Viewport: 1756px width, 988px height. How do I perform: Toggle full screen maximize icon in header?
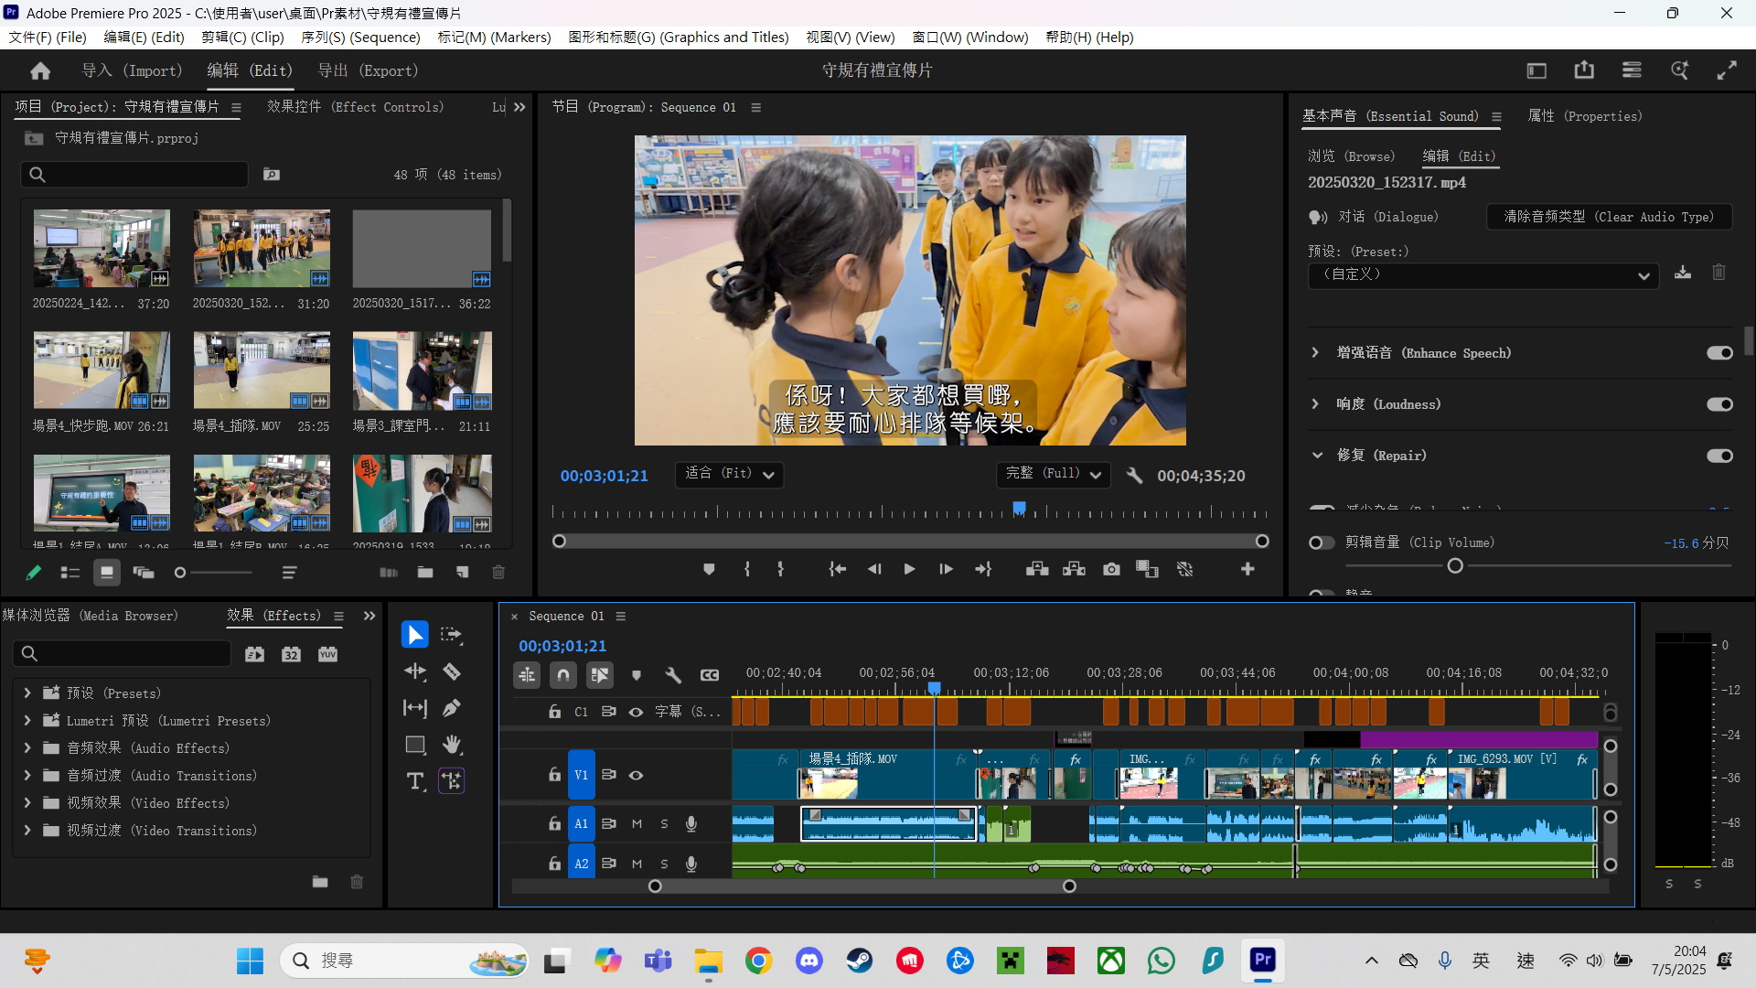point(1727,70)
